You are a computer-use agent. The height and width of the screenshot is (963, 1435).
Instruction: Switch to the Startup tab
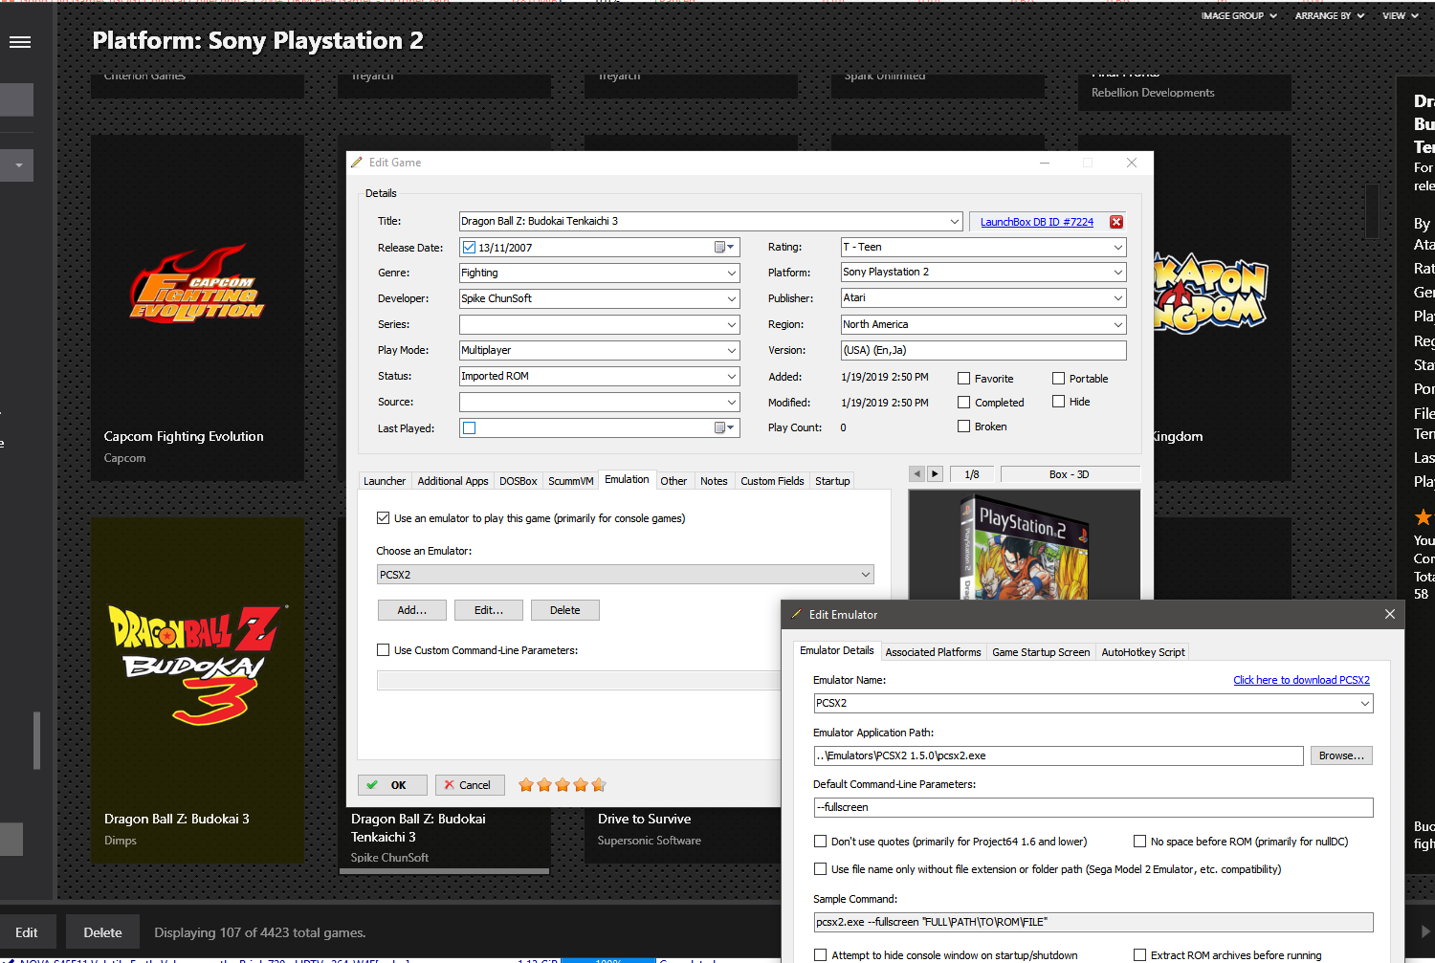(x=832, y=481)
